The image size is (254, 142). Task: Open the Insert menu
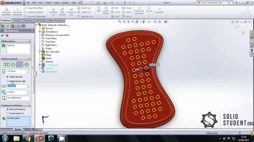pyautogui.click(x=48, y=3)
